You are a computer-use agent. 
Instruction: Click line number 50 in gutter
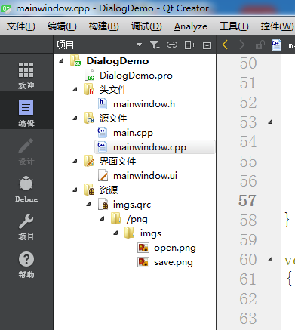pos(248,63)
